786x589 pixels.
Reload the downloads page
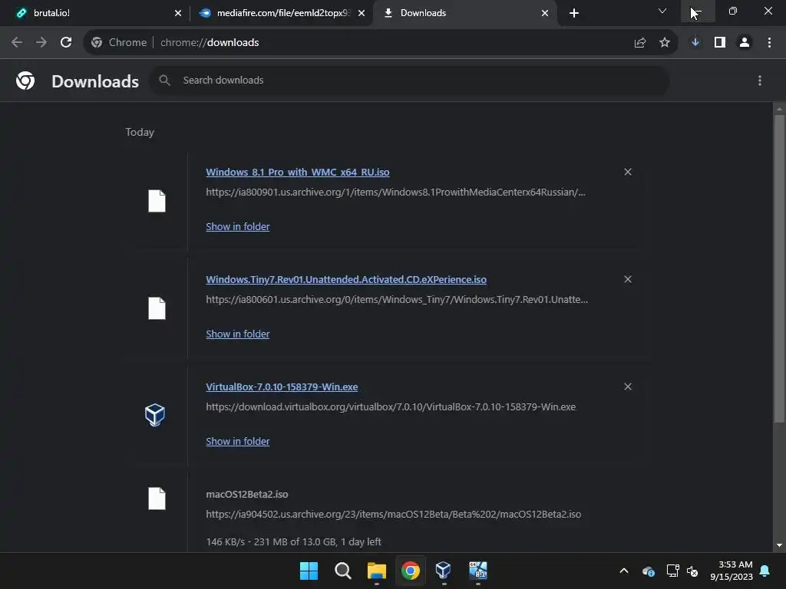pos(66,43)
